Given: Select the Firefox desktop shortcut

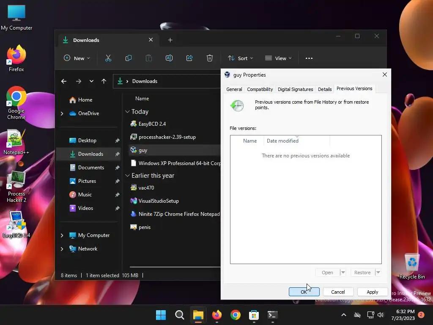Looking at the screenshot, I should pyautogui.click(x=16, y=58).
